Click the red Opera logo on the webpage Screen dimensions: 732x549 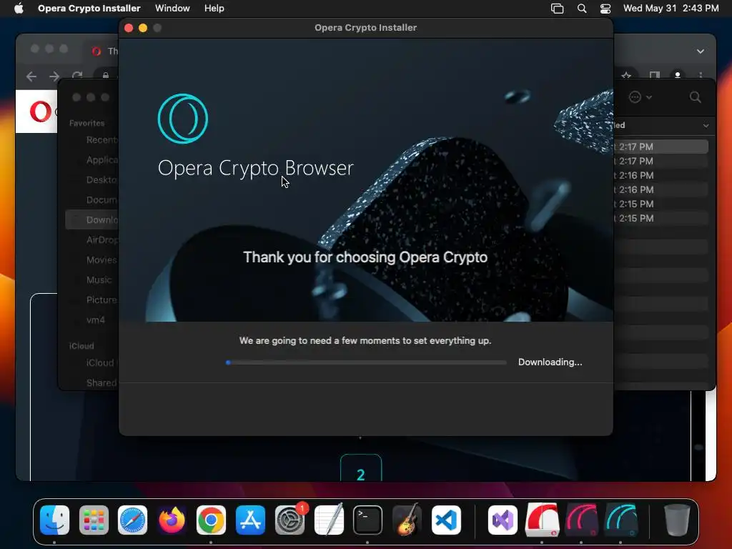[41, 111]
